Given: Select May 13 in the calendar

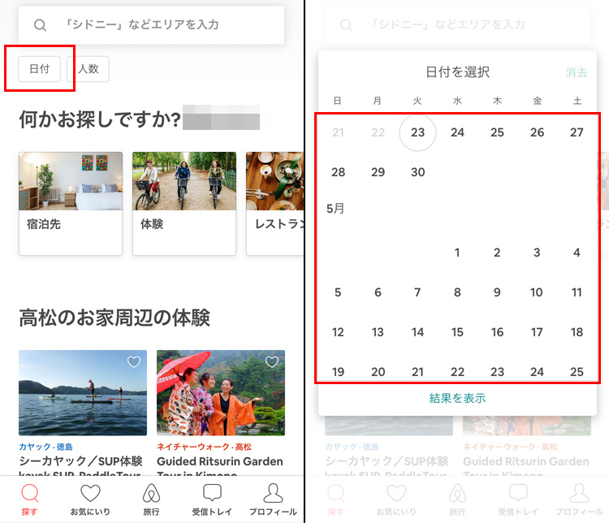Looking at the screenshot, I should (x=378, y=332).
